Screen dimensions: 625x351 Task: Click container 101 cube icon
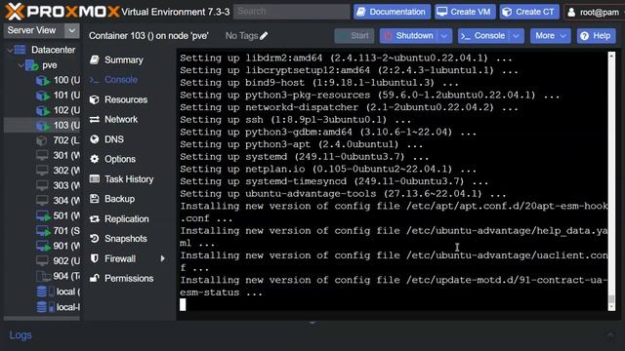pyautogui.click(x=43, y=96)
